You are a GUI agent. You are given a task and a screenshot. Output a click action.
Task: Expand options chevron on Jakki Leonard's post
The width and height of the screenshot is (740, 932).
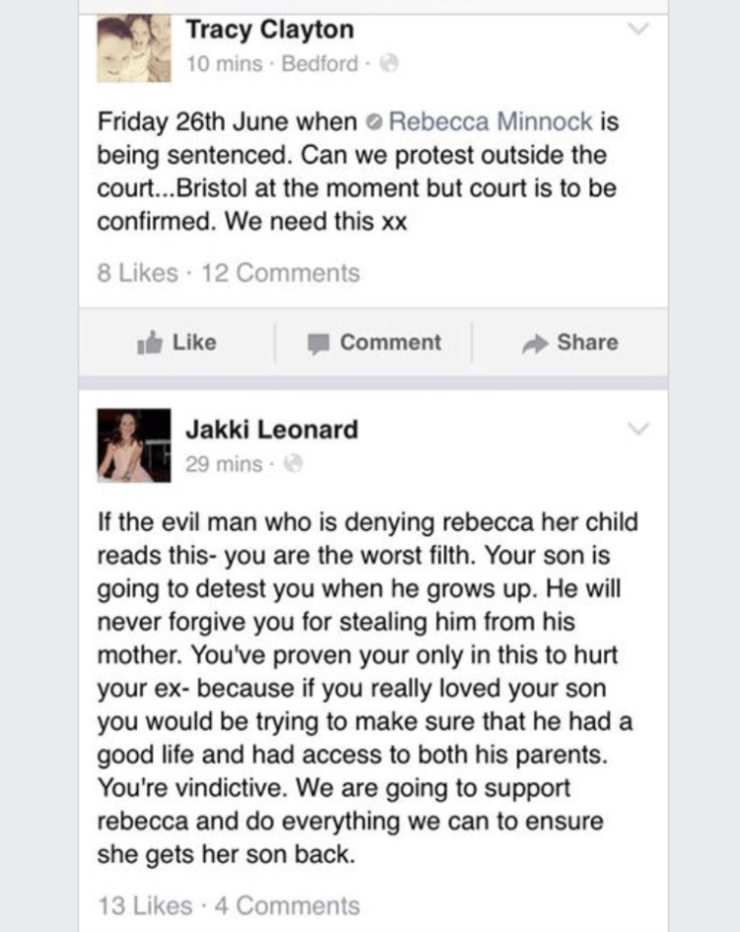click(x=639, y=428)
